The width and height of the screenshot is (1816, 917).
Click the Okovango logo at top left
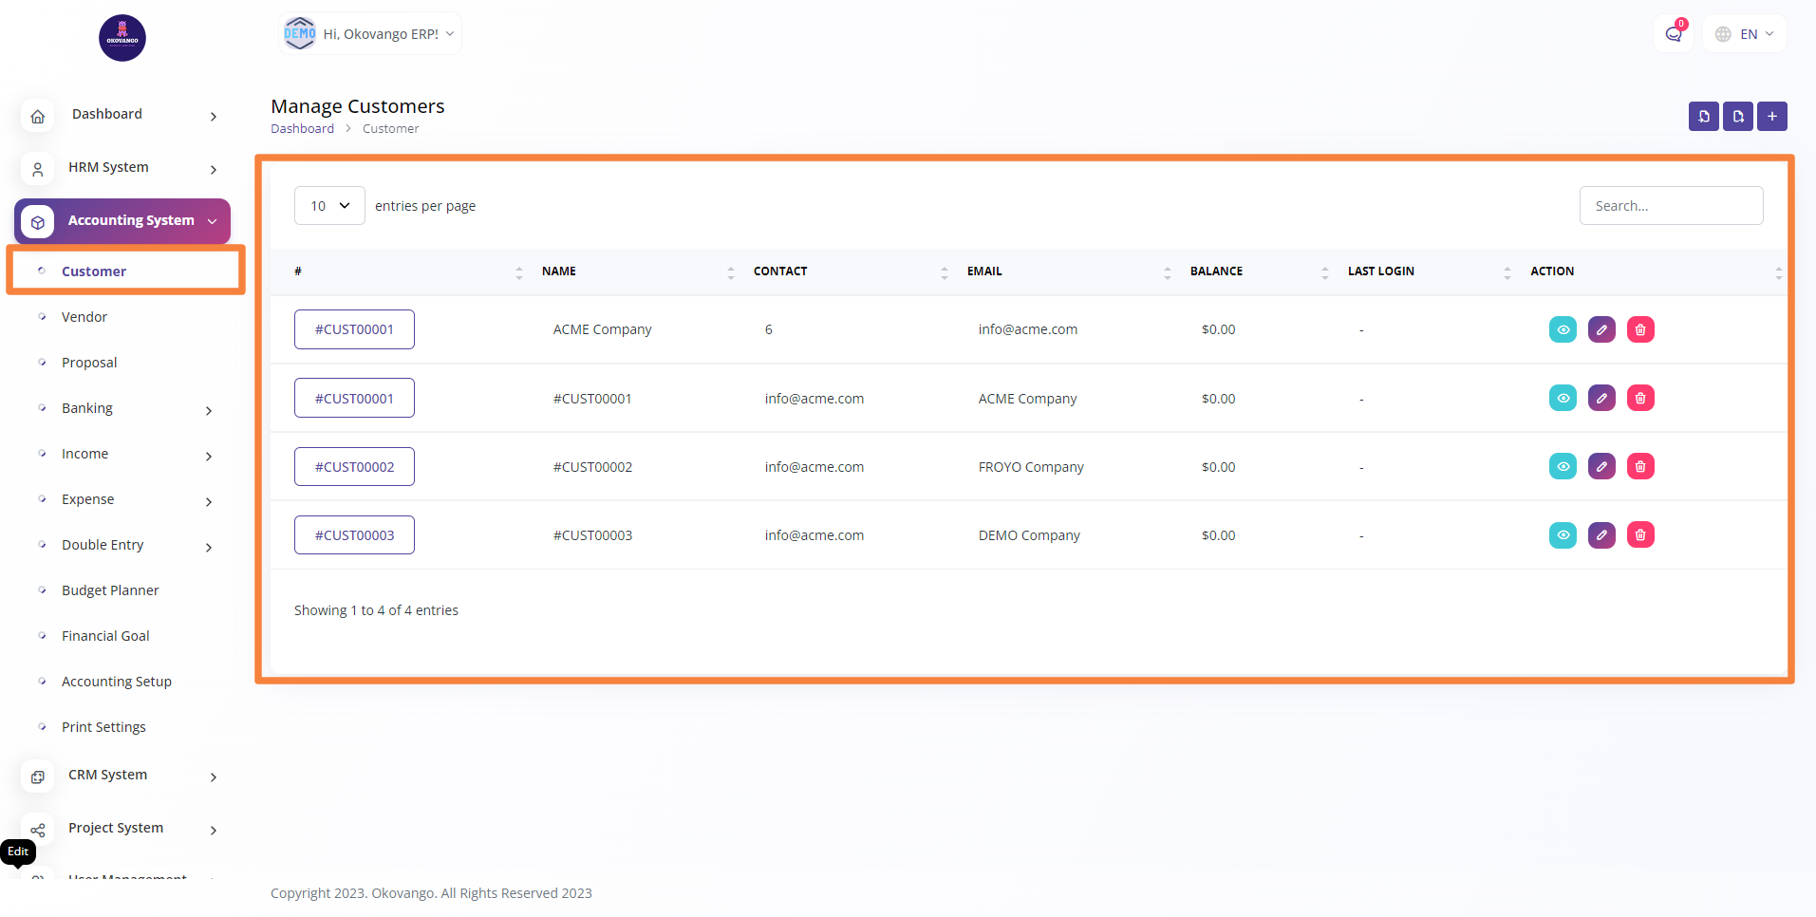pyautogui.click(x=122, y=38)
